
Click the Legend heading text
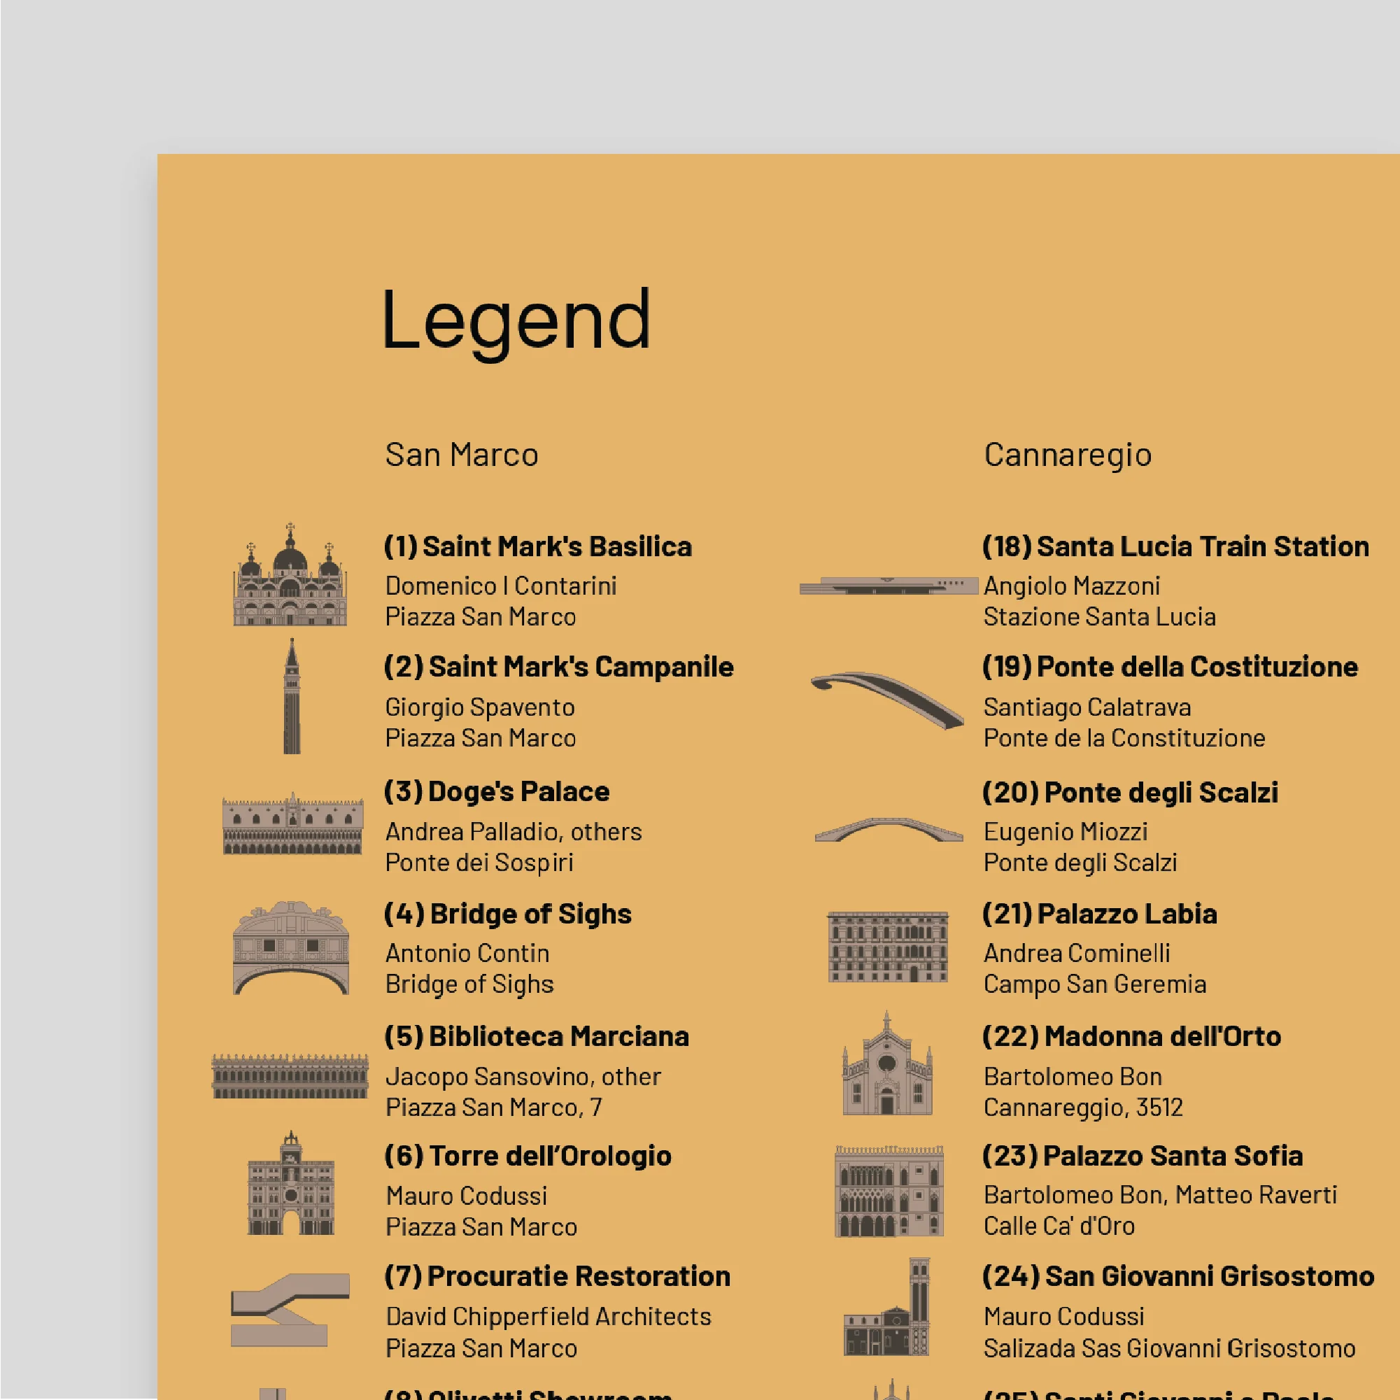pos(516,320)
